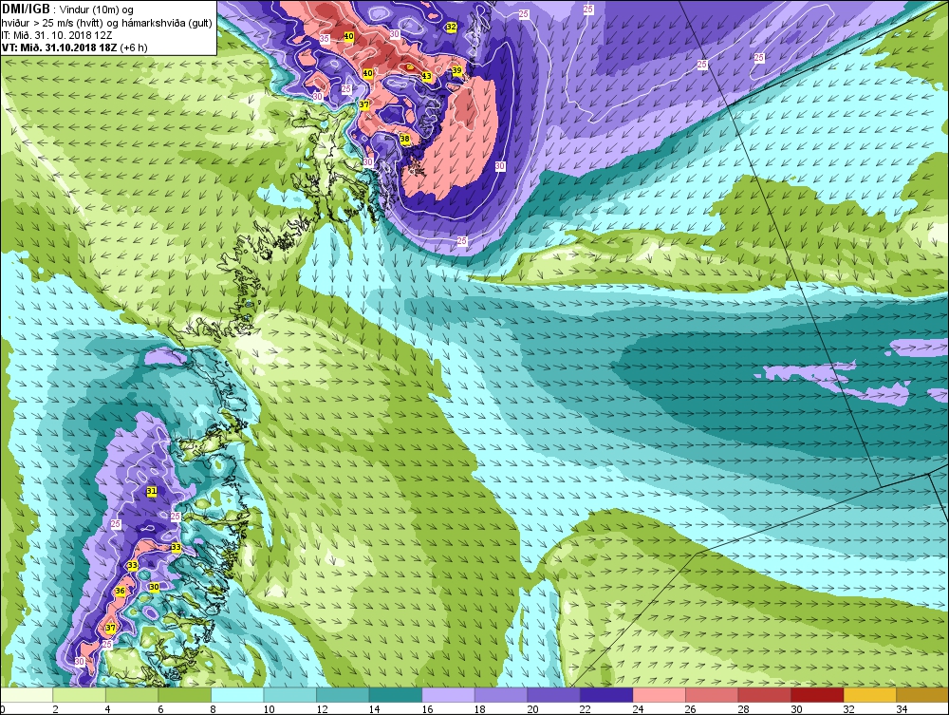Click the legend tick value 24
Image resolution: width=949 pixels, height=715 pixels.
pos(638,709)
